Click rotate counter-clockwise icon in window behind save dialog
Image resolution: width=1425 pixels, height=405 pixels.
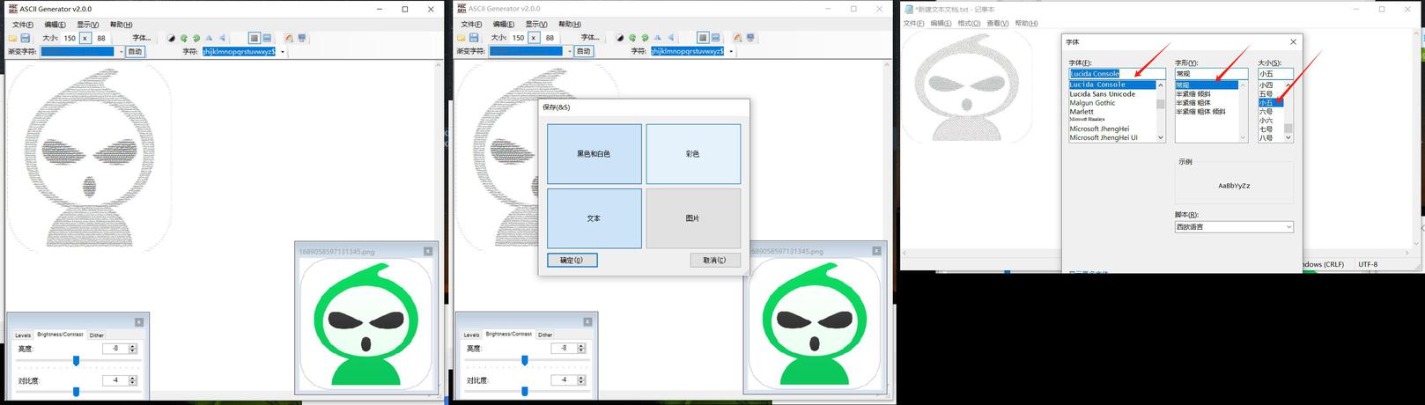tap(632, 38)
